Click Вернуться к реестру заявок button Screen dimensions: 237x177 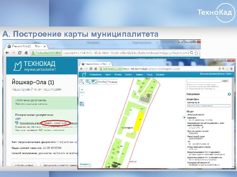pyautogui.click(x=59, y=165)
